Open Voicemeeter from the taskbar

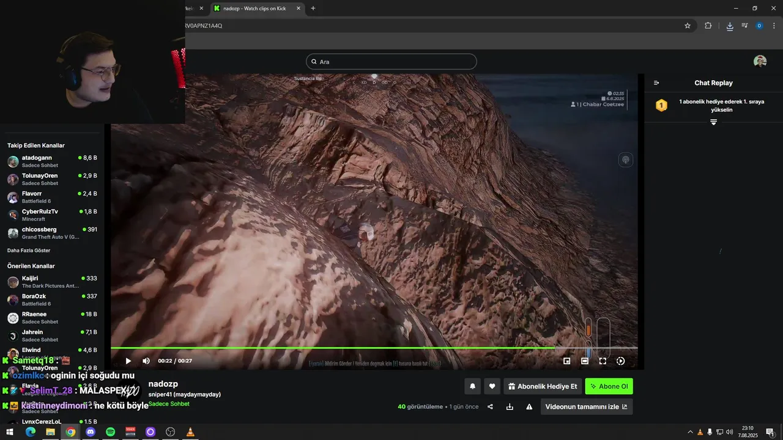pyautogui.click(x=130, y=432)
